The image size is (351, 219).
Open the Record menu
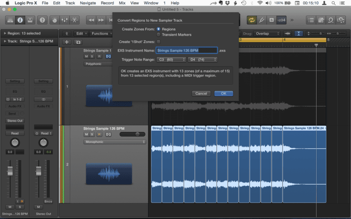107,3
